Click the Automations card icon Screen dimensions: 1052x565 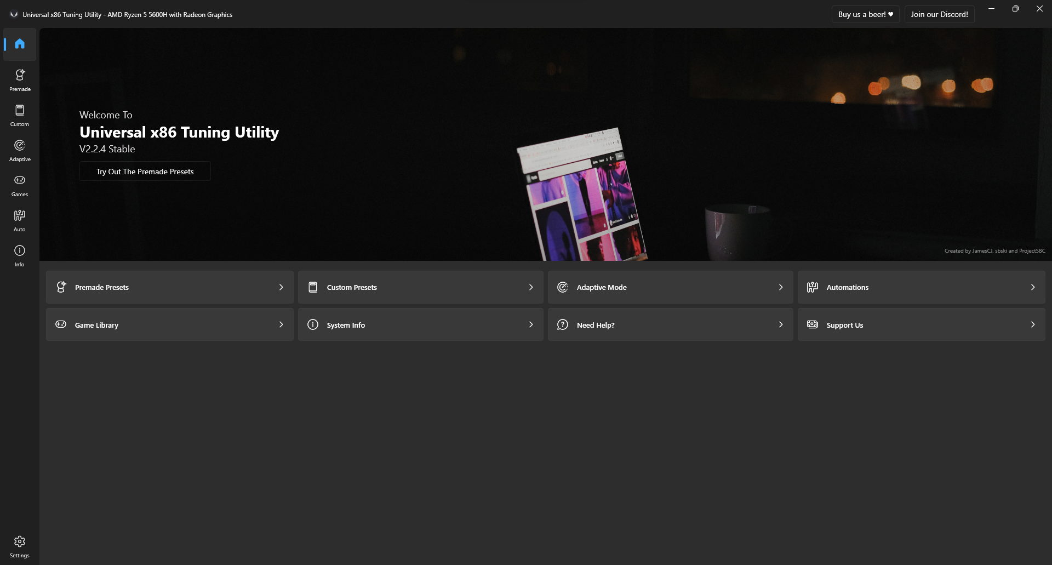click(x=813, y=287)
